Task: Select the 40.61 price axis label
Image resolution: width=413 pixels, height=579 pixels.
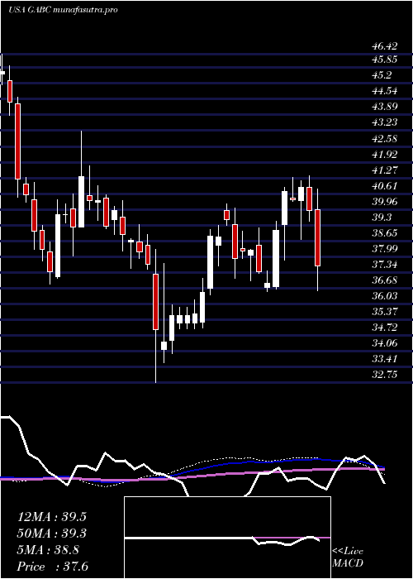Action: 385,186
